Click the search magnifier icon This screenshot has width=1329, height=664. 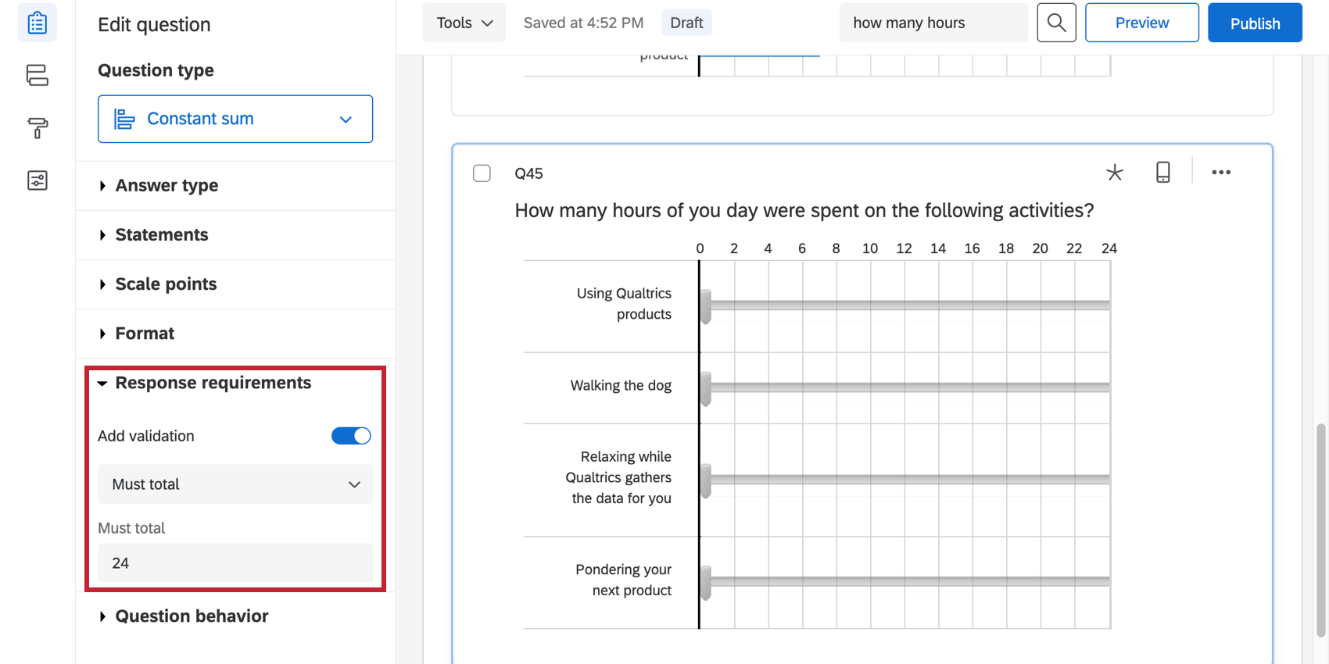click(x=1056, y=23)
